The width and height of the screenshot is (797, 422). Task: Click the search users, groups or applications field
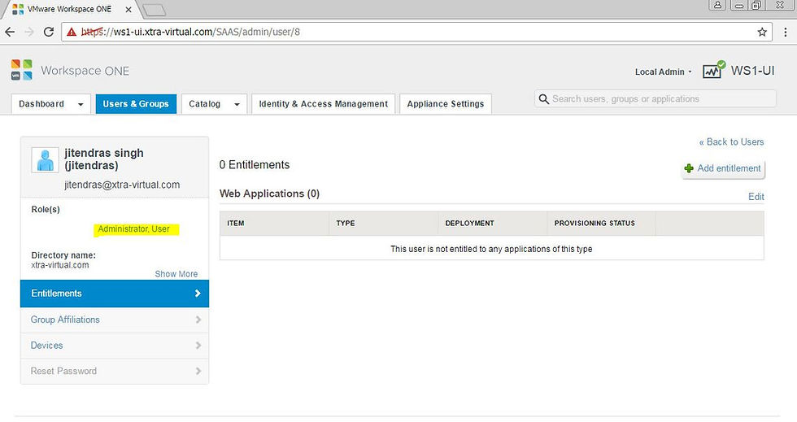click(655, 98)
